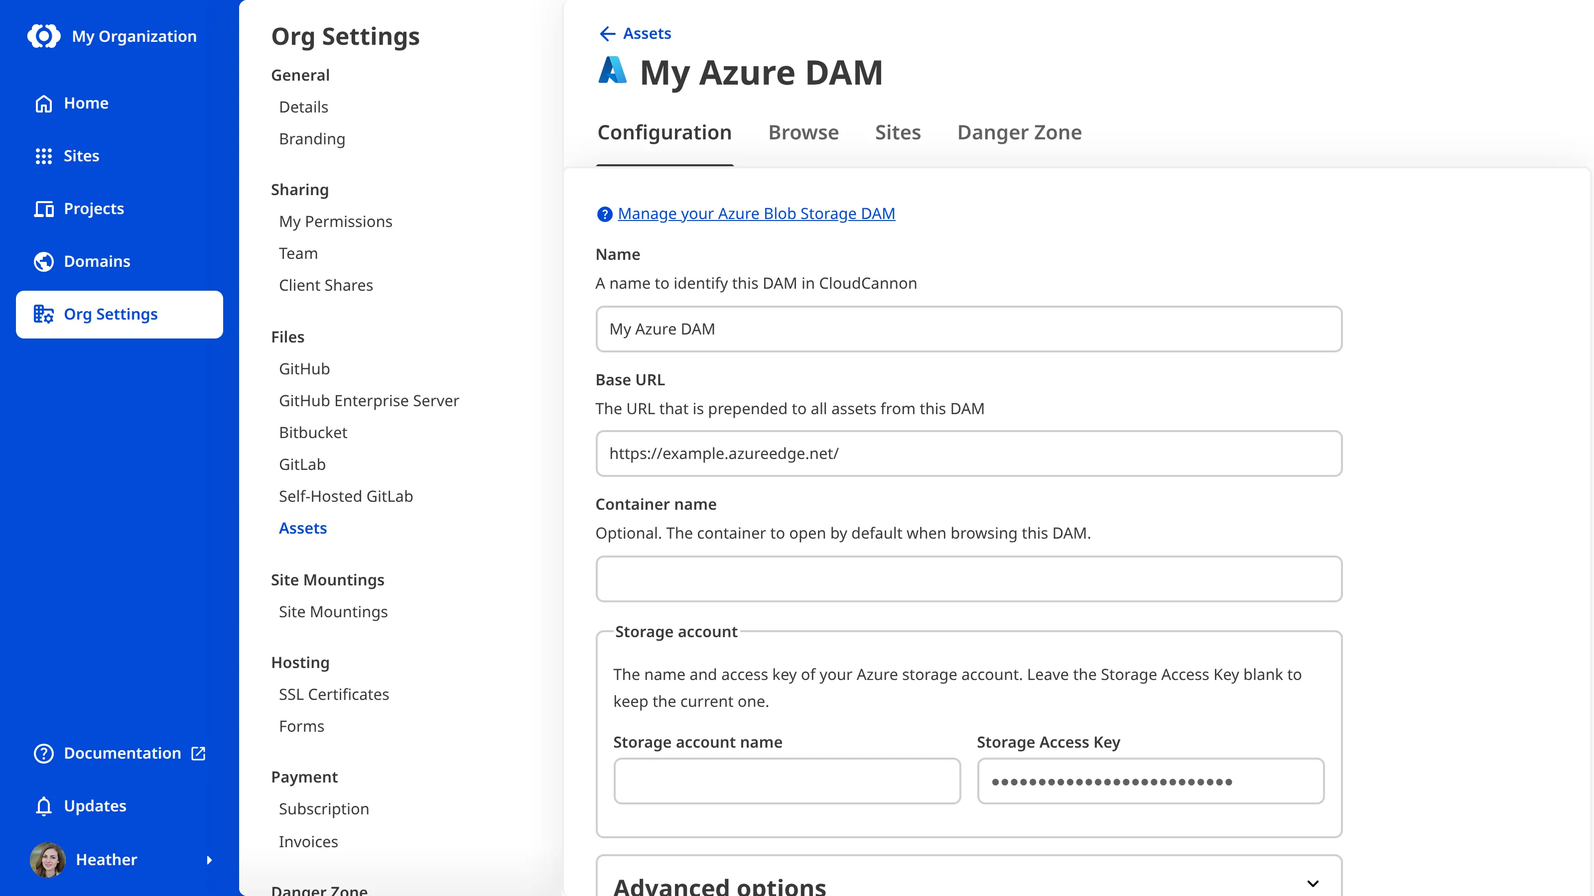The width and height of the screenshot is (1594, 896).
Task: Click the Domains globe icon
Action: coord(43,261)
